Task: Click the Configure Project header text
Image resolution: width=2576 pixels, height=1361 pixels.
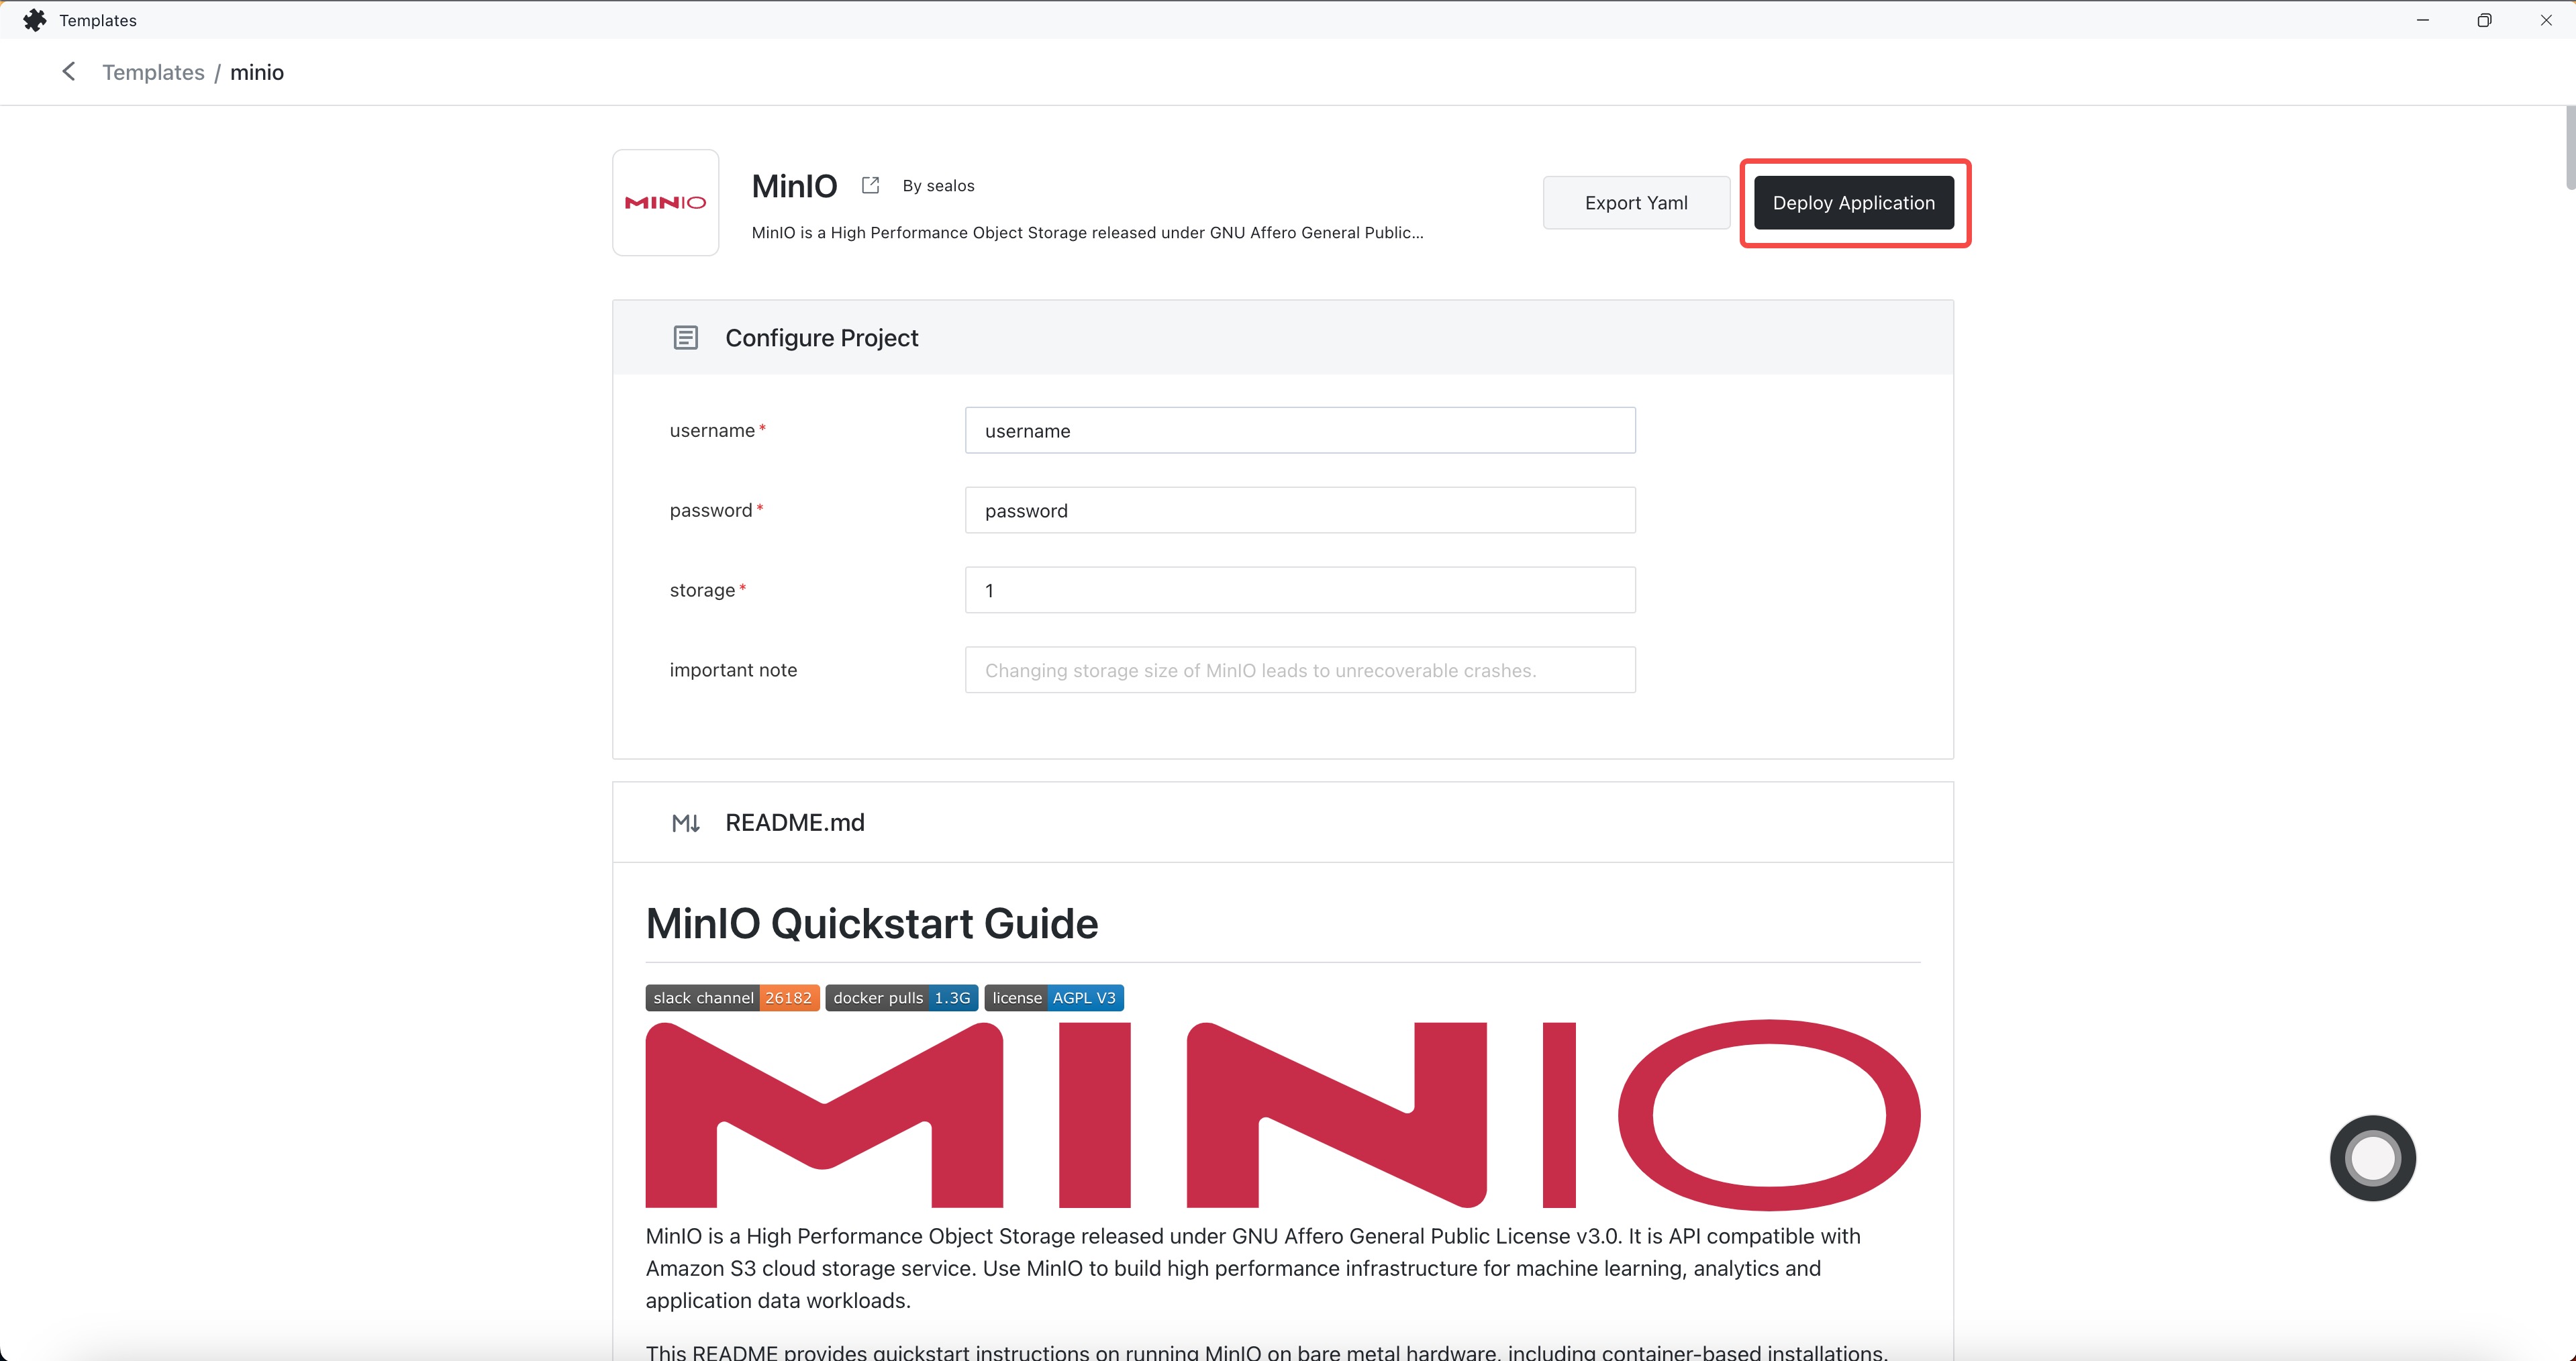Action: pyautogui.click(x=821, y=338)
